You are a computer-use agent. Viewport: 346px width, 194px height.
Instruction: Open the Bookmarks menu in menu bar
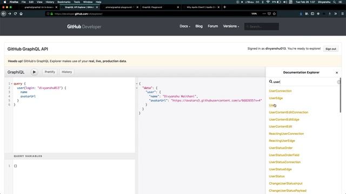[64, 2]
